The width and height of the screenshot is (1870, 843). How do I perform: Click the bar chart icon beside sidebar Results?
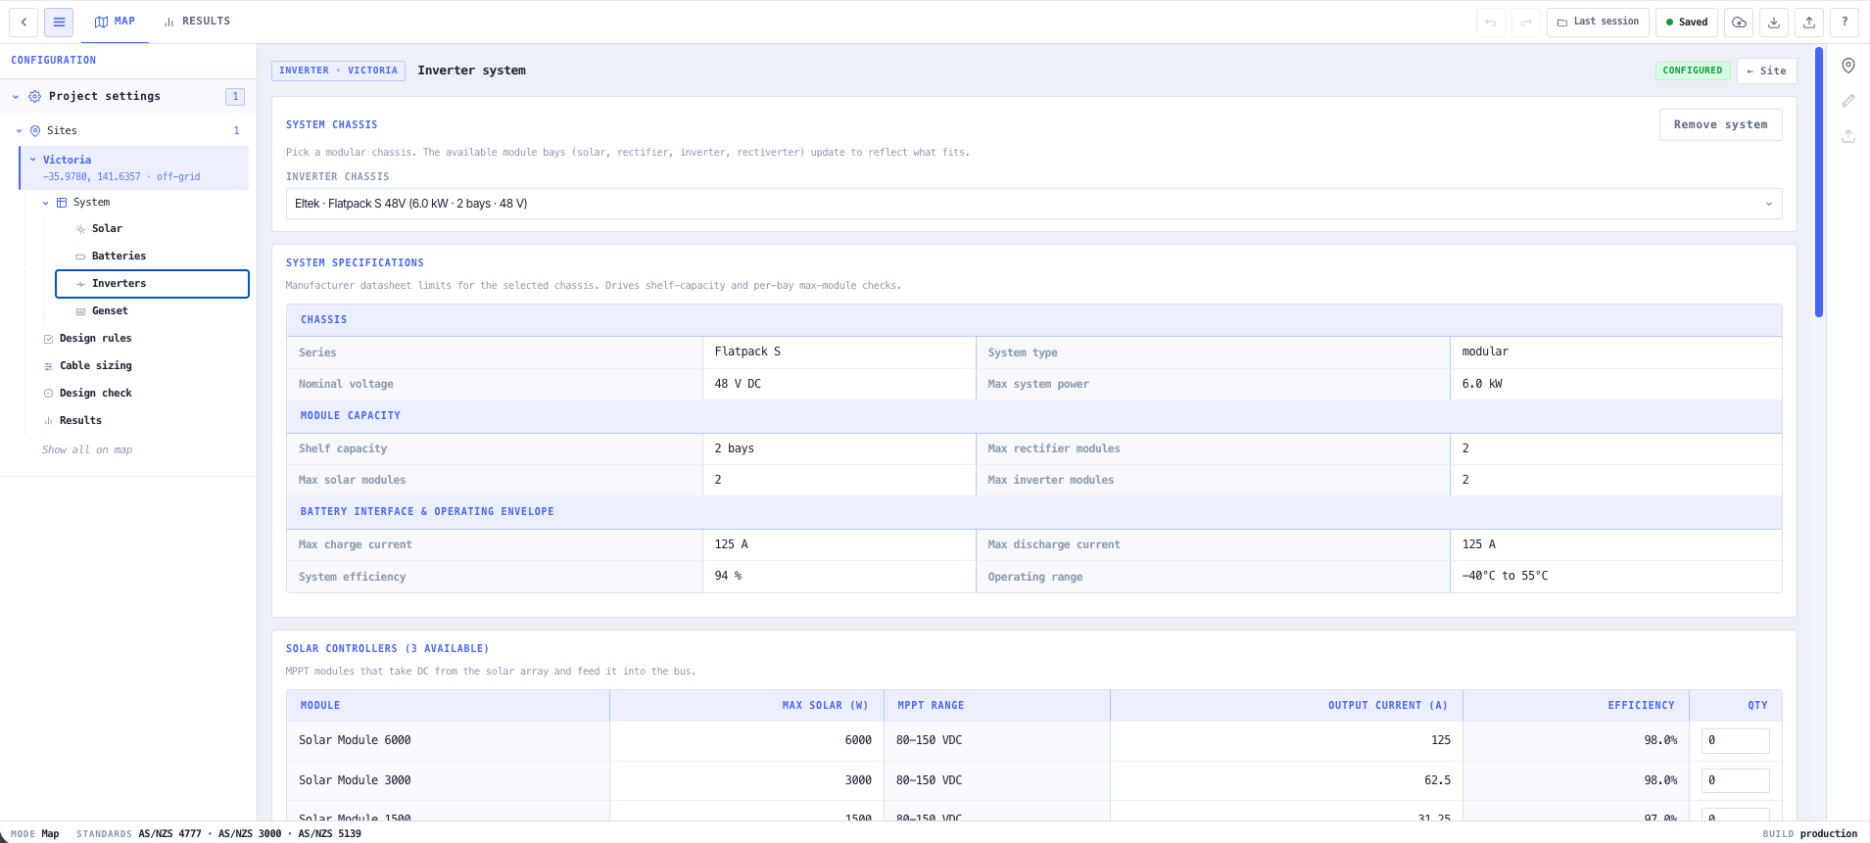pyautogui.click(x=49, y=421)
